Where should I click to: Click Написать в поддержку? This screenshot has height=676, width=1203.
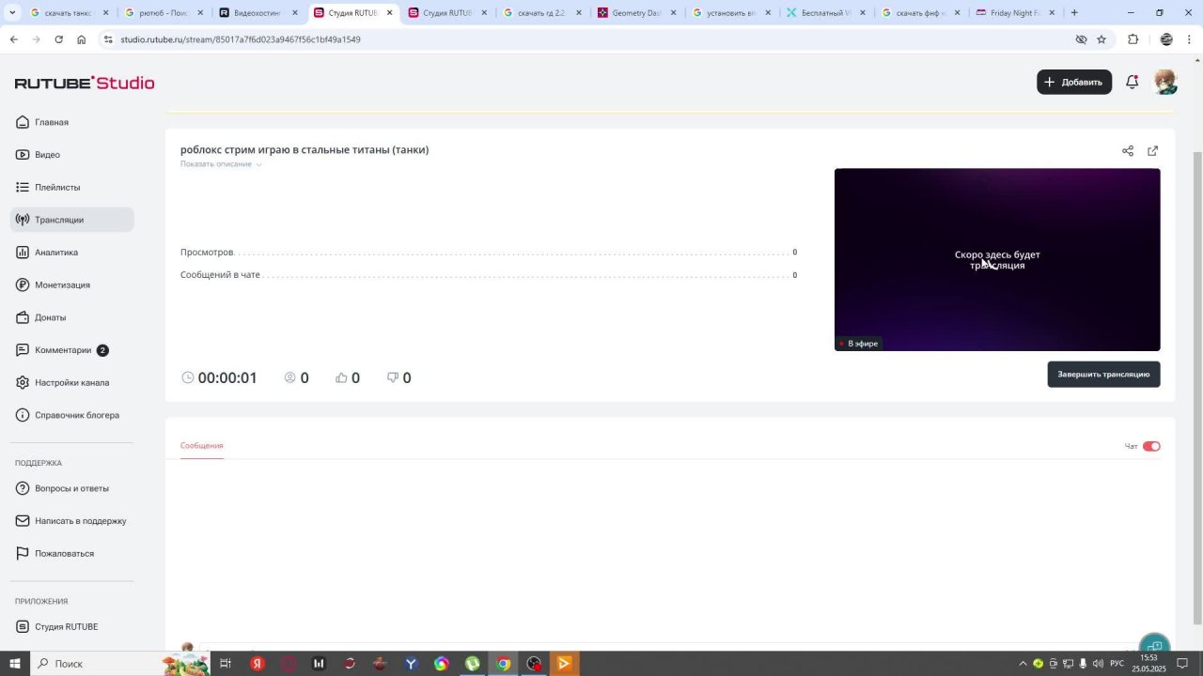71,521
